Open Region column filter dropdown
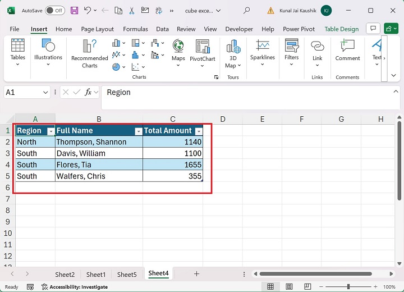 pyautogui.click(x=50, y=131)
